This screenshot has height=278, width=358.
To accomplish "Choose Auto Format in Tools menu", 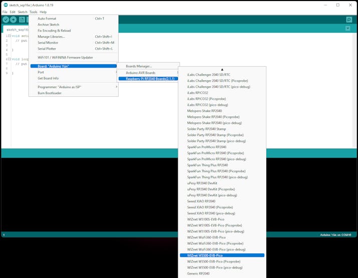I will 73,19.
